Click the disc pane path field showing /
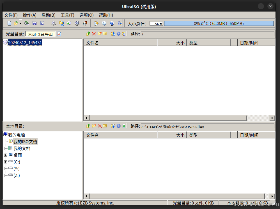The width and height of the screenshot is (280, 209). (x=208, y=34)
